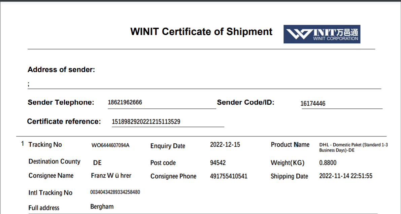The width and height of the screenshot is (401, 214).
Task: Click the shipping date 2022-11-14 22:51:55
Action: pyautogui.click(x=346, y=176)
